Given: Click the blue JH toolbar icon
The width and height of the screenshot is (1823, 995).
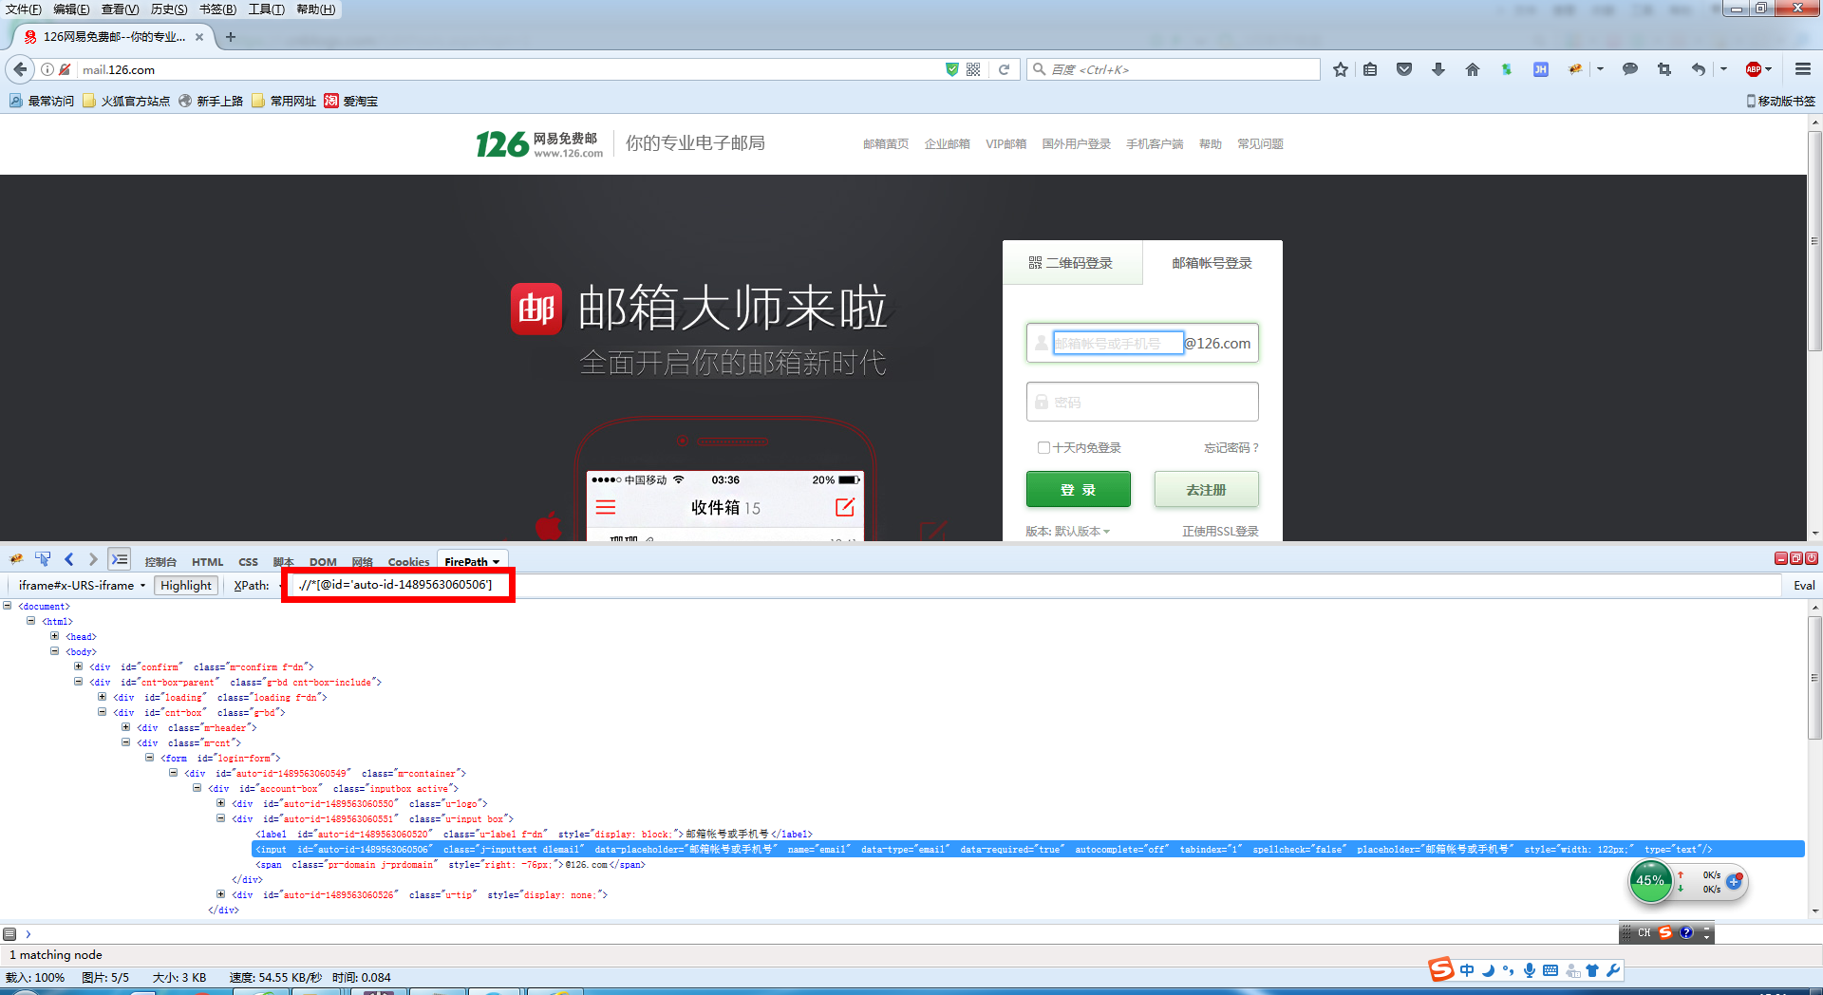Looking at the screenshot, I should 1541,69.
